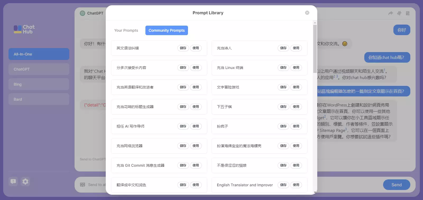Use the 翻译成中文和润色 prompt

pos(196,185)
